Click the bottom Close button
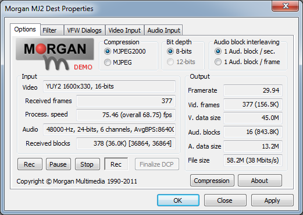 (x=225, y=200)
